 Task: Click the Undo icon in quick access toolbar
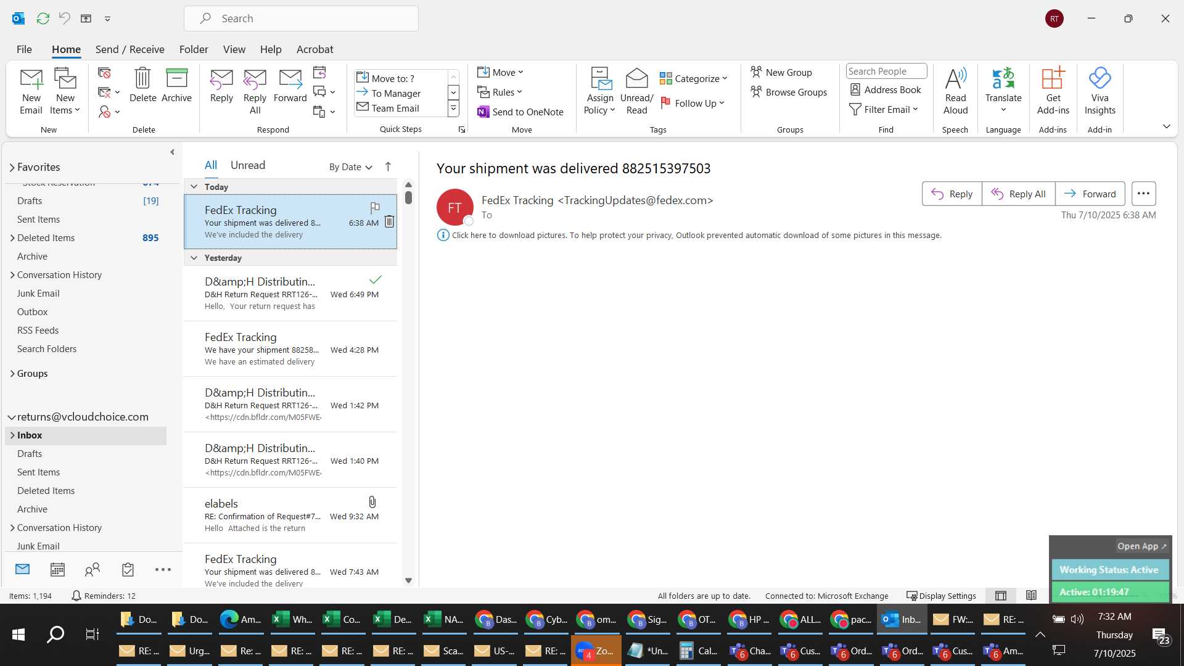click(x=64, y=18)
